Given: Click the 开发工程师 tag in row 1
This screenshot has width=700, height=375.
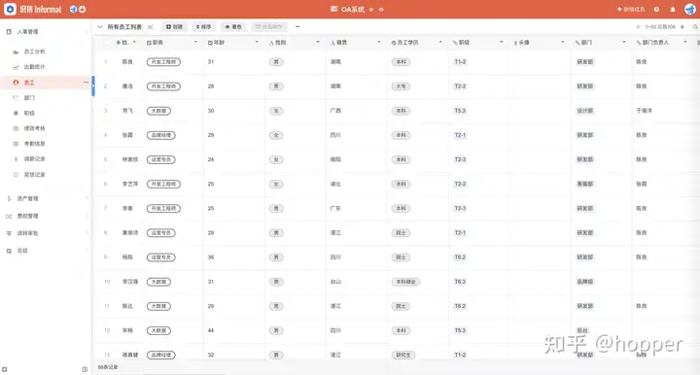Looking at the screenshot, I should pos(163,62).
